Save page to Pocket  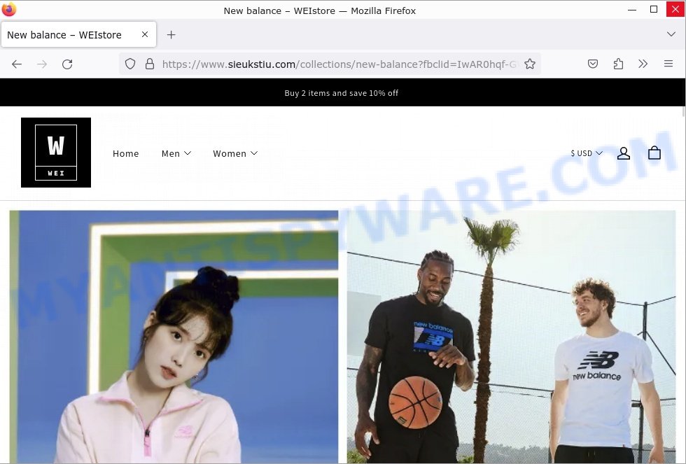click(593, 64)
